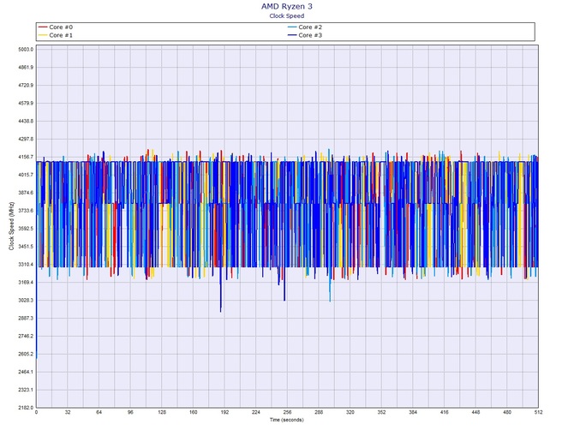The image size is (574, 430).
Task: Click the 2182.0 y-axis value
Action: tap(26, 408)
